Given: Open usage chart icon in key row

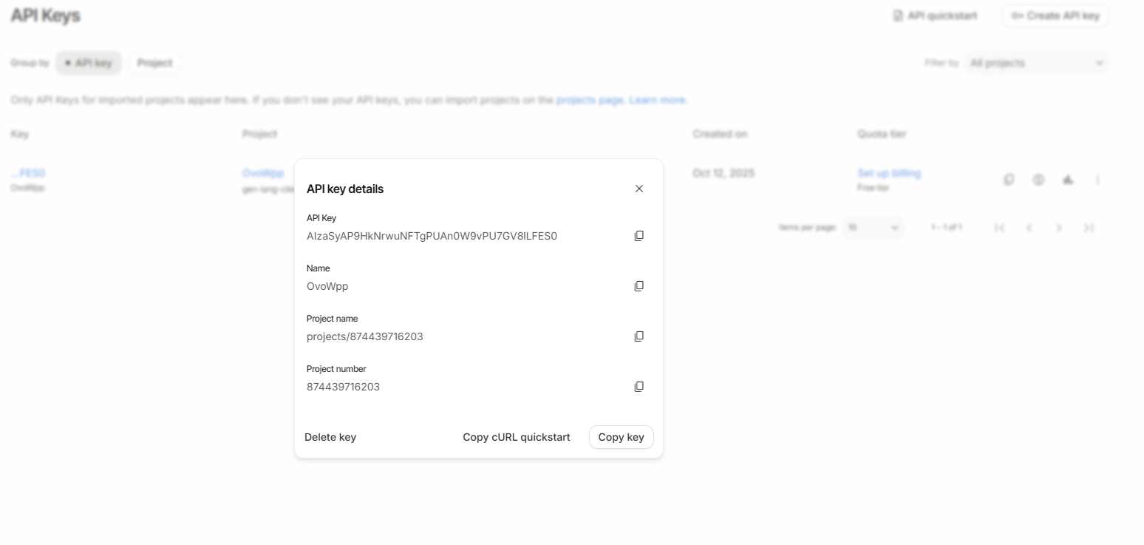Looking at the screenshot, I should coord(1068,180).
